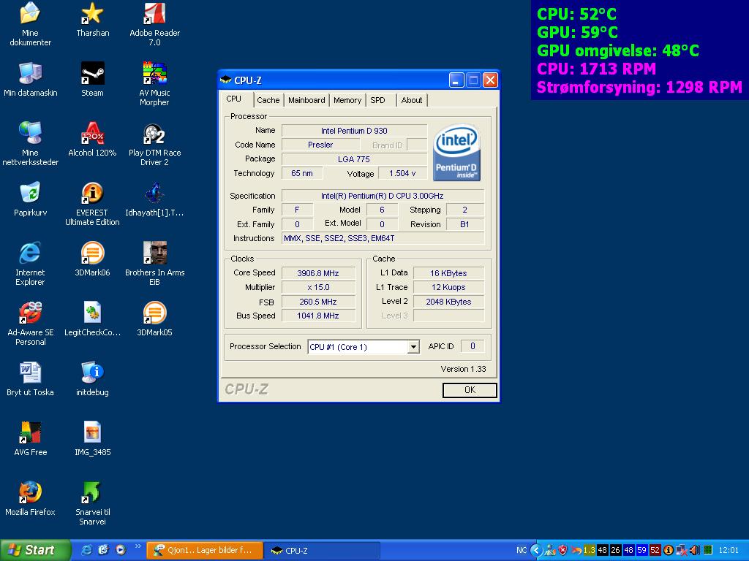
Task: Open the Tharshan shortcut icon
Action: point(92,13)
